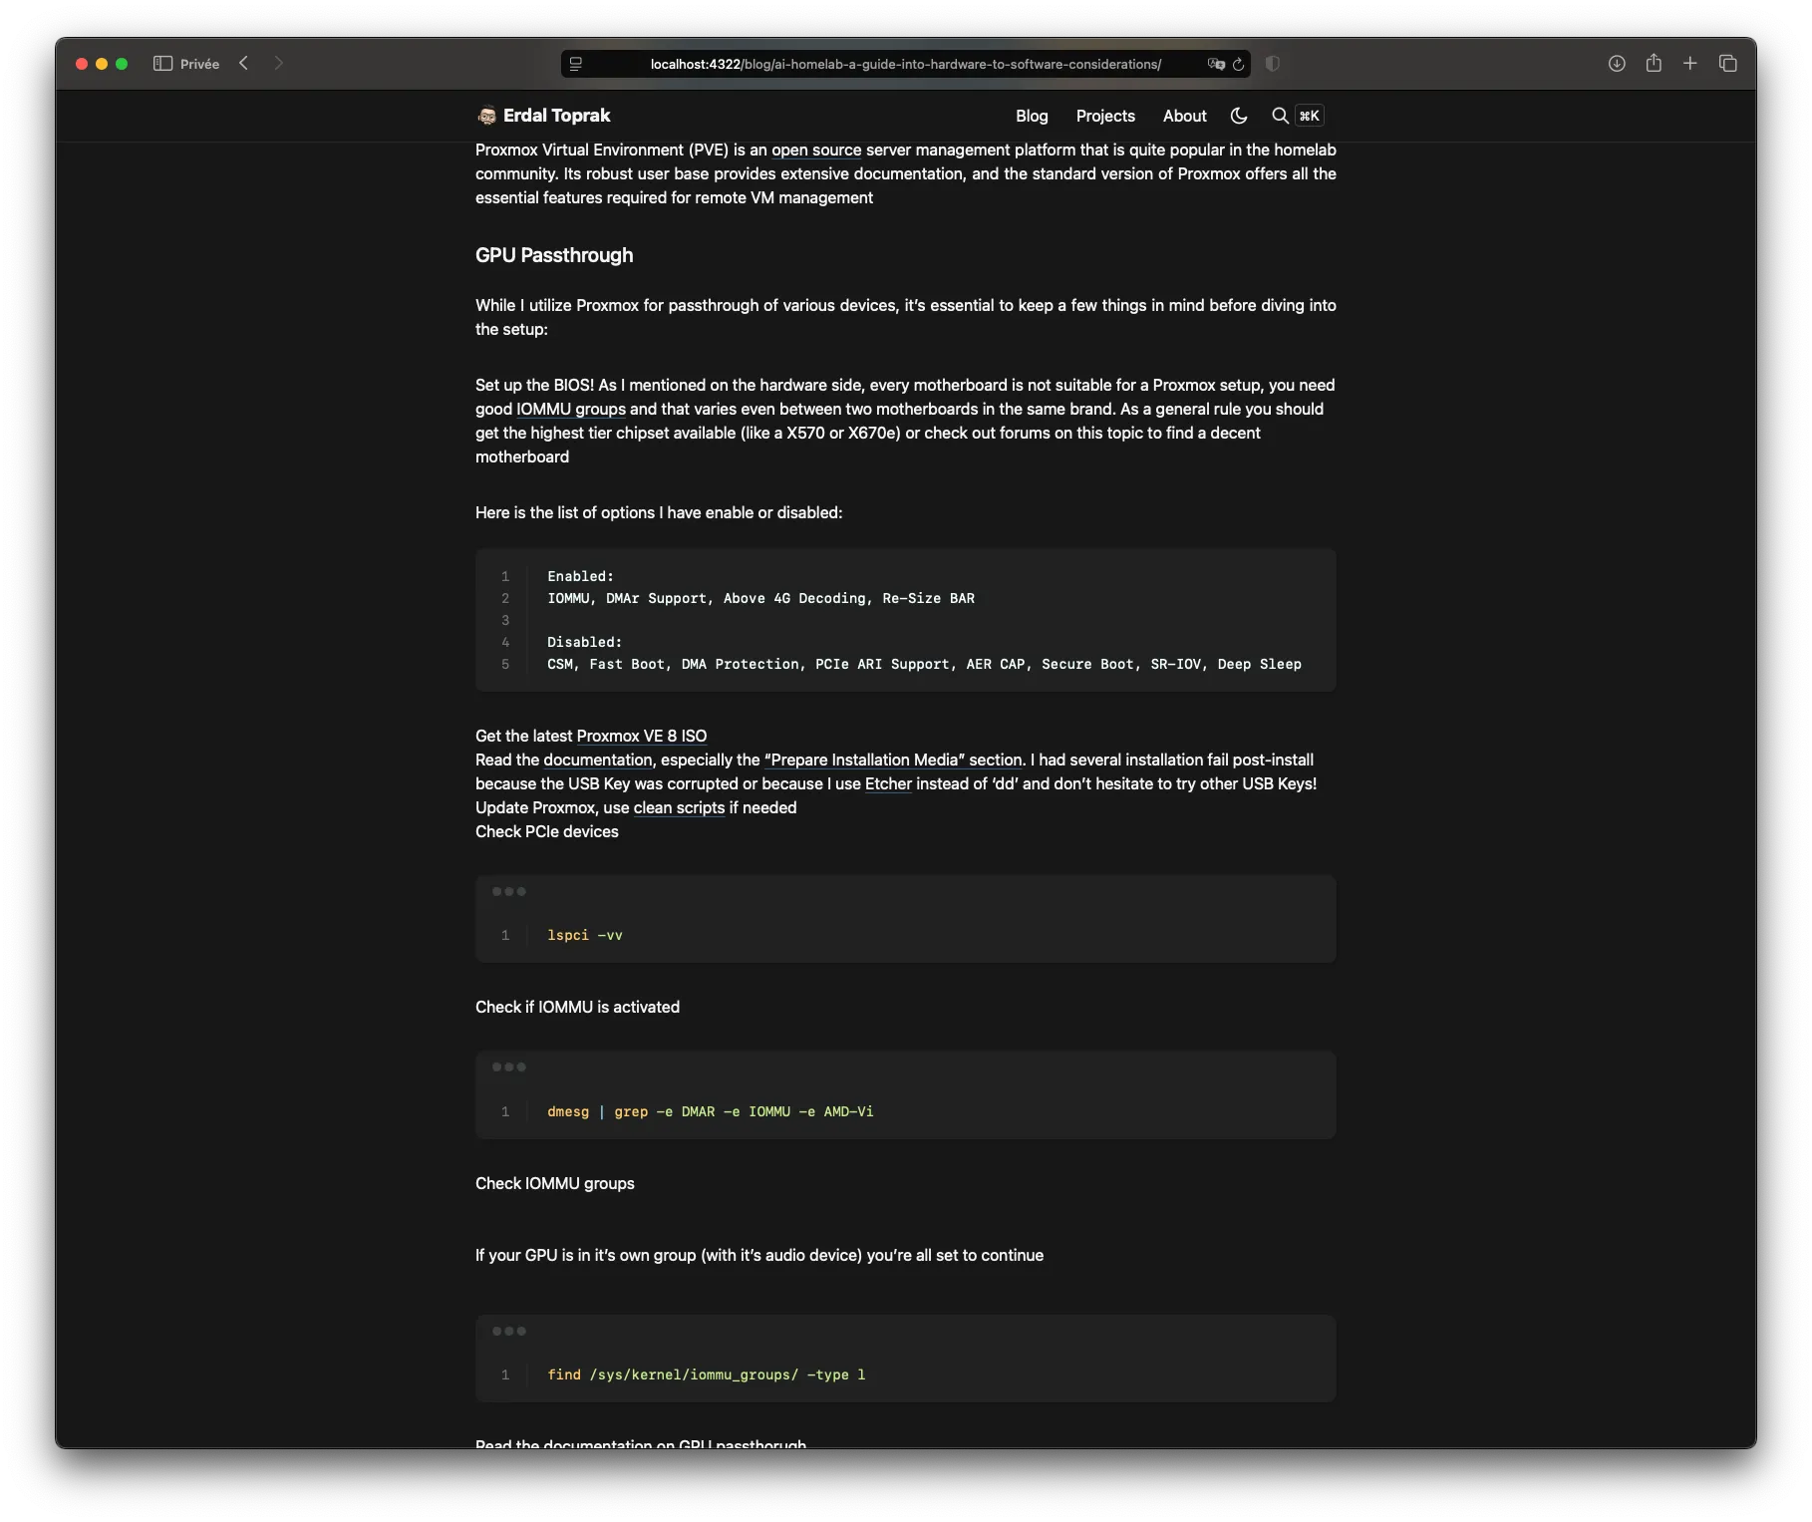This screenshot has width=1812, height=1522.
Task: Open the 'Etcher' link
Action: click(887, 783)
